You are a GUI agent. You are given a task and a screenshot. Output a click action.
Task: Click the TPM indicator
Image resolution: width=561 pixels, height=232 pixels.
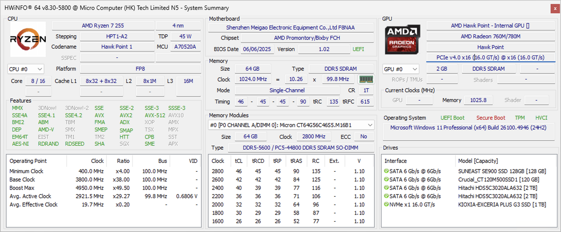click(520, 118)
